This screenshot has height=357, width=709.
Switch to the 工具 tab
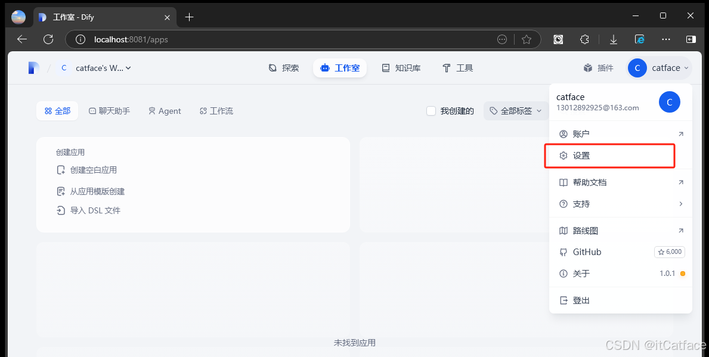click(x=457, y=68)
